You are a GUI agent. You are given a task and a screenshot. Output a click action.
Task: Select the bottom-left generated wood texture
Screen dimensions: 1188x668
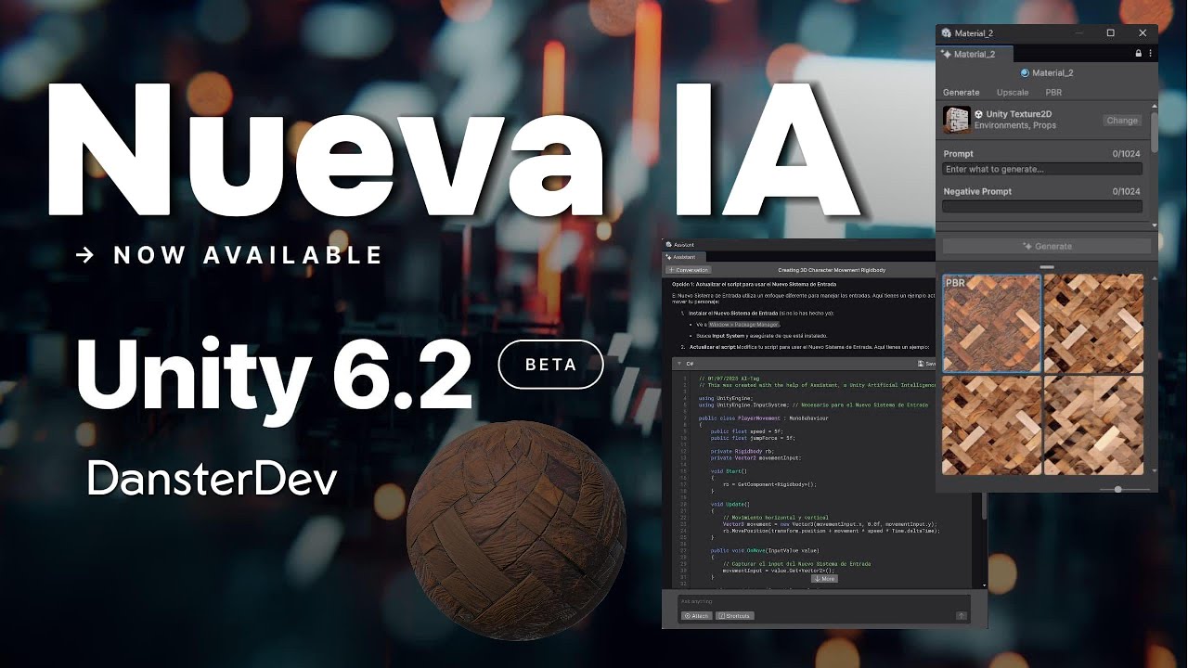pos(991,426)
